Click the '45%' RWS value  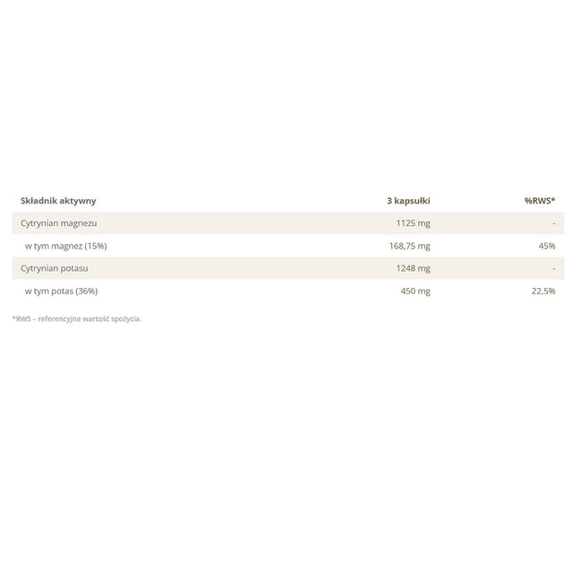pos(547,246)
